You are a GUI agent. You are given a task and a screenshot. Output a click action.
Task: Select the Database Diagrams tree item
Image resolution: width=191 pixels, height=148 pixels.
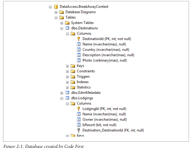coord(81,12)
